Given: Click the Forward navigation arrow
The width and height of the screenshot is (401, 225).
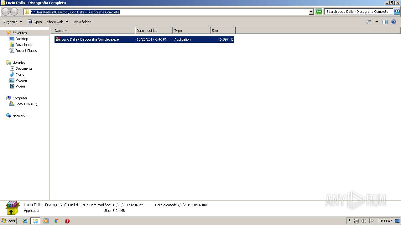Looking at the screenshot, I should [x=14, y=12].
